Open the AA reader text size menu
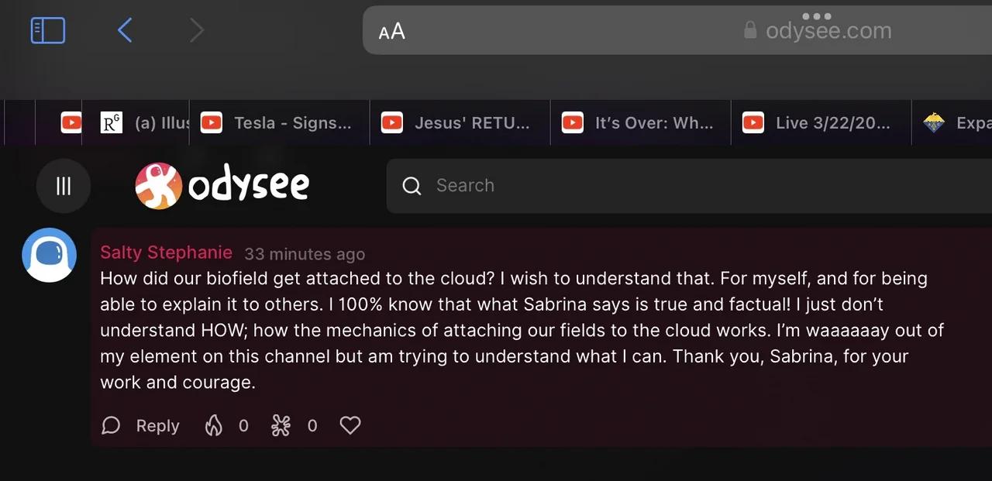 pos(392,32)
